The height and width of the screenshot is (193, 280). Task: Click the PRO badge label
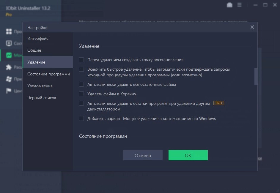[x=218, y=103]
